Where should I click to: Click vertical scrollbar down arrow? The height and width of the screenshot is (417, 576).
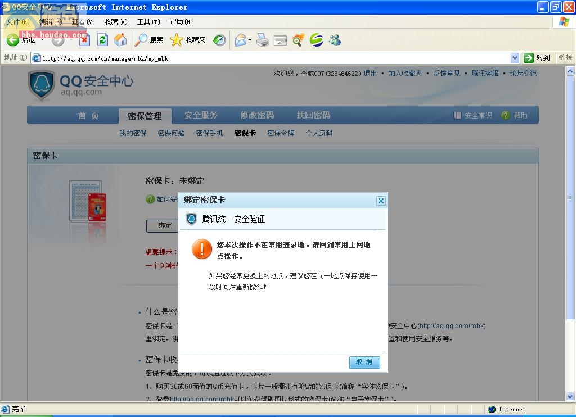click(570, 396)
